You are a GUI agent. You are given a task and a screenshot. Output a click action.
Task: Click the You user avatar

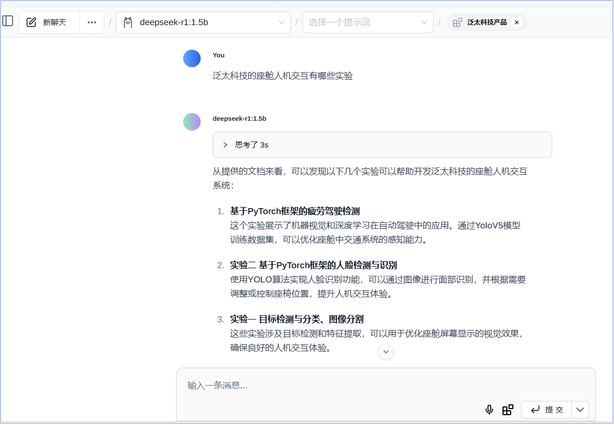(x=192, y=58)
